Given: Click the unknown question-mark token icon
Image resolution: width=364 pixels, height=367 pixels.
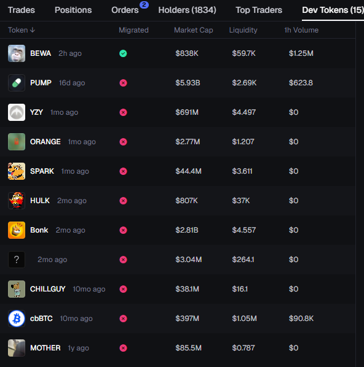Looking at the screenshot, I should pos(17,260).
